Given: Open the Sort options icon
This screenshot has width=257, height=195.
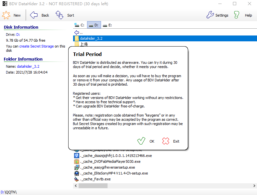Looking at the screenshot, I should pyautogui.click(x=59, y=15).
